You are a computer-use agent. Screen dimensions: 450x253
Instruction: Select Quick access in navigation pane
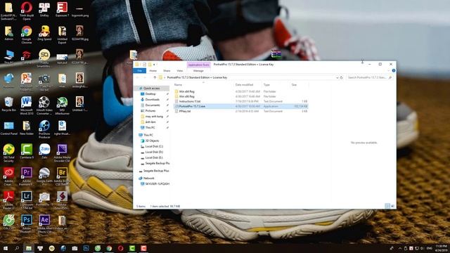pos(152,89)
